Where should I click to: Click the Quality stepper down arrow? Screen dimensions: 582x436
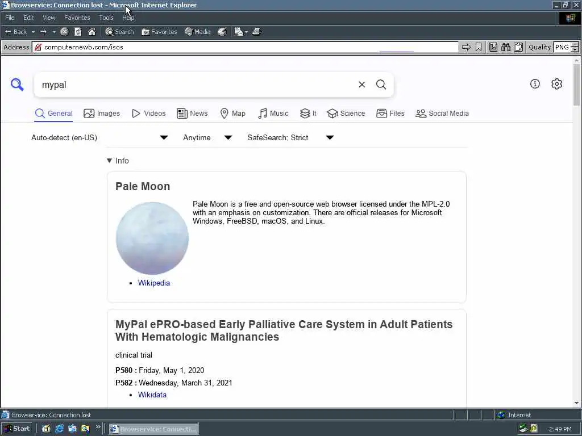pos(575,50)
